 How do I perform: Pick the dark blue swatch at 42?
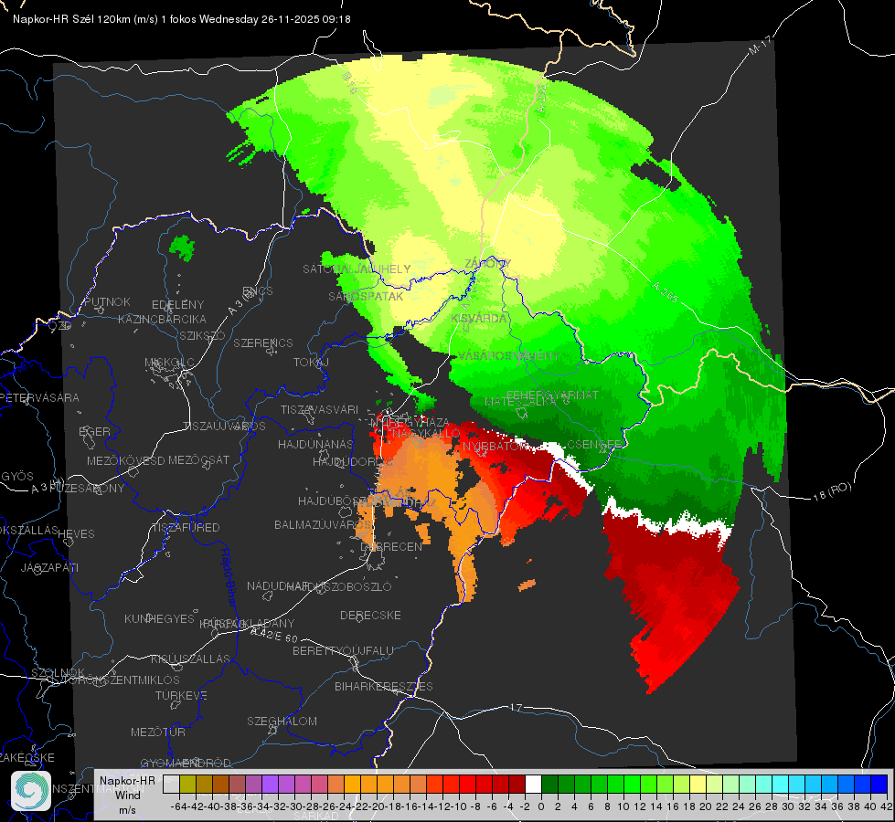(879, 784)
